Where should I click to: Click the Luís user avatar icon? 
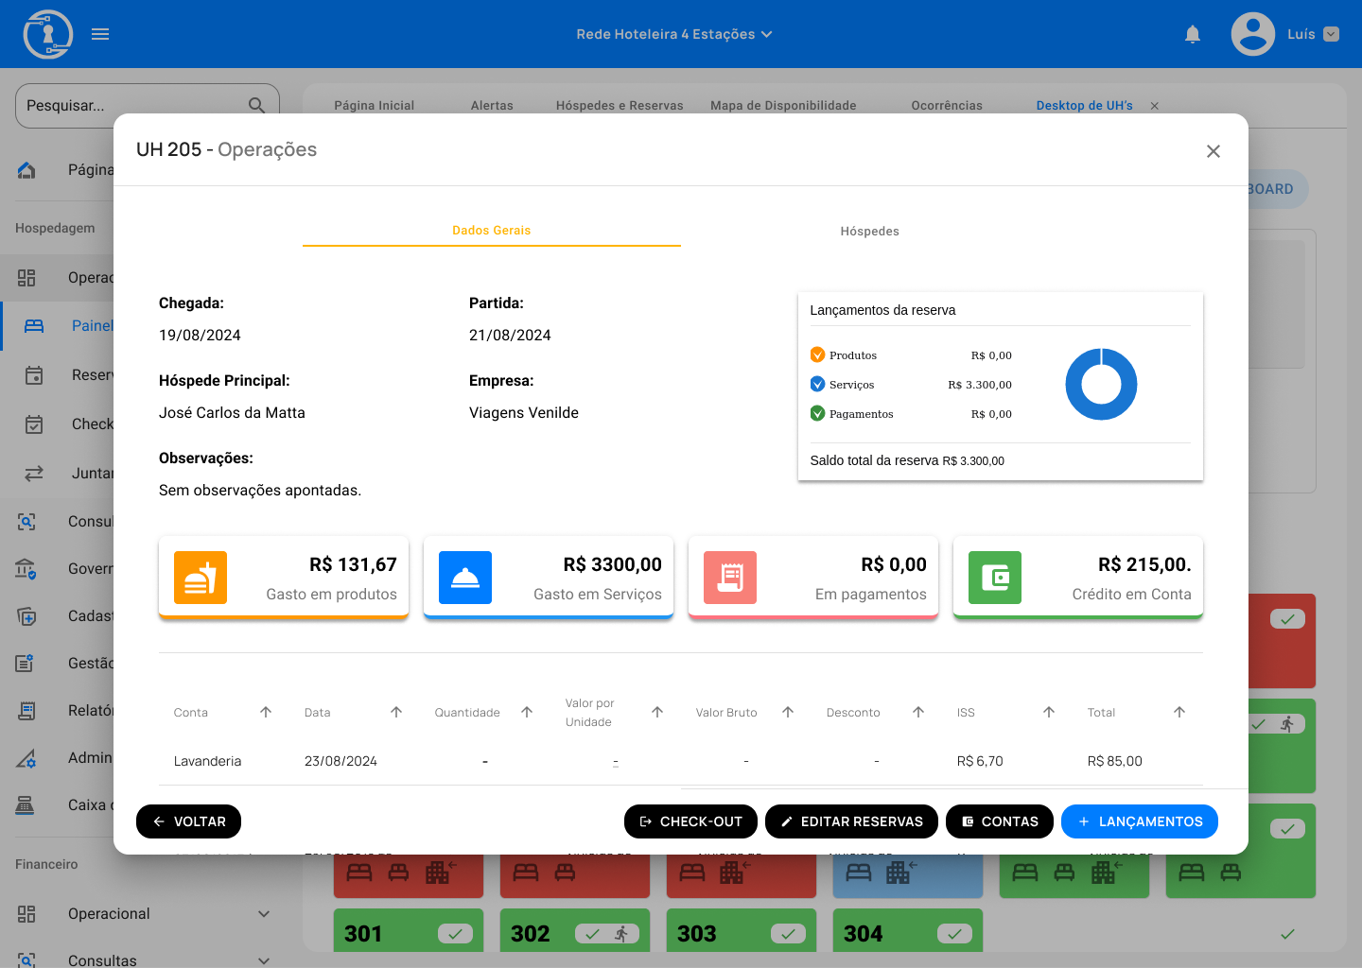pyautogui.click(x=1253, y=35)
